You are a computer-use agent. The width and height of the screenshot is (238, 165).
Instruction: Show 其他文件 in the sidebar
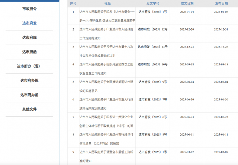pos(29,109)
